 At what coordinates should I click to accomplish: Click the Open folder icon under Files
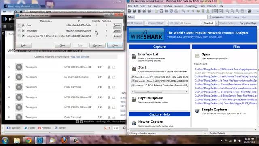[x=197, y=56]
